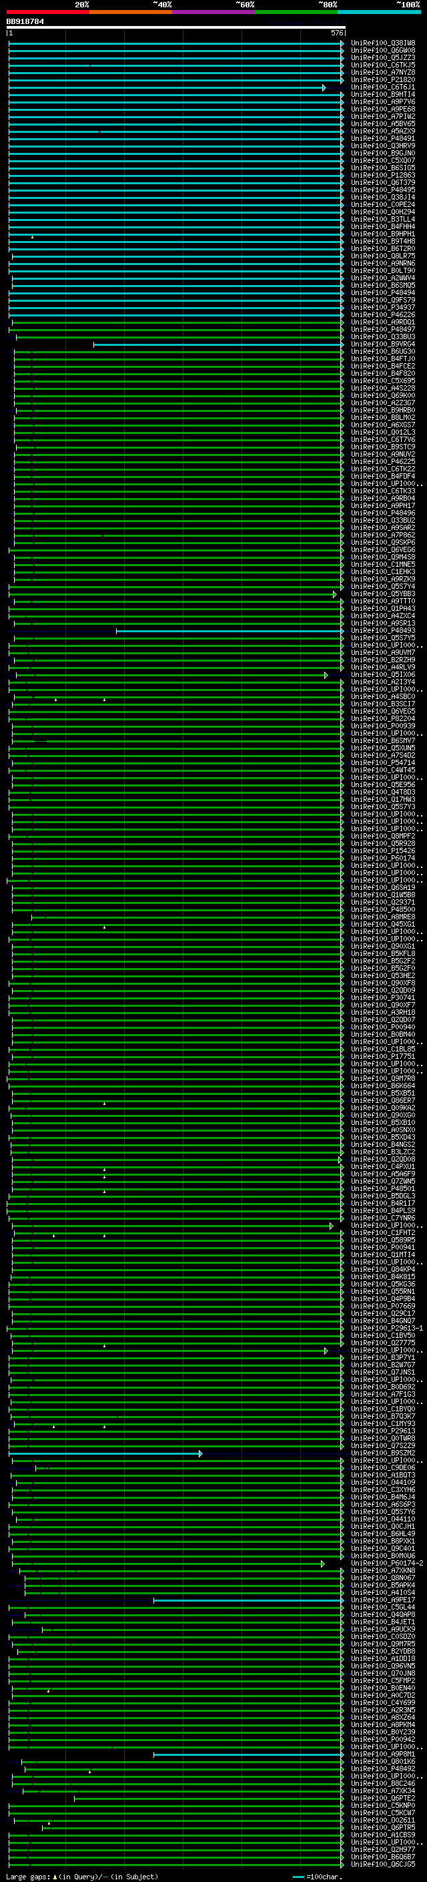Click the yellow Large gaps legend triangle
The image size is (427, 1882).
[55, 1877]
